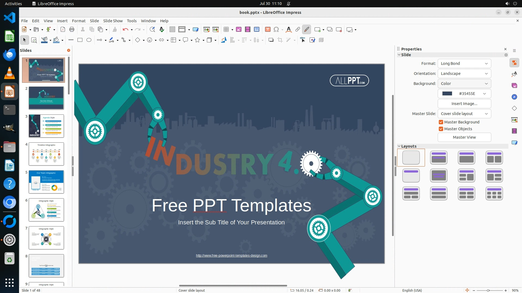Open the Format menu
522x293 pixels.
click(79, 21)
